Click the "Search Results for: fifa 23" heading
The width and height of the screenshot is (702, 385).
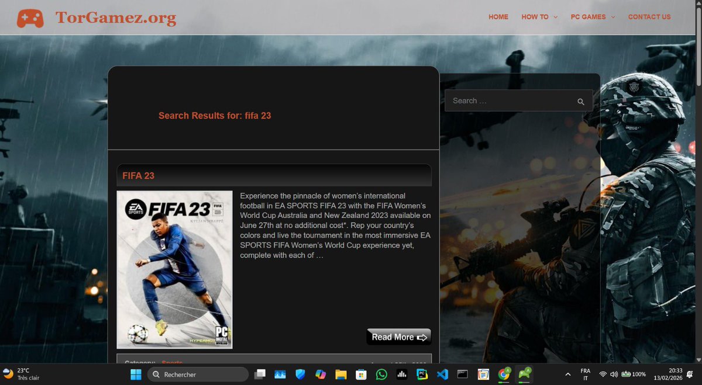[x=215, y=116]
